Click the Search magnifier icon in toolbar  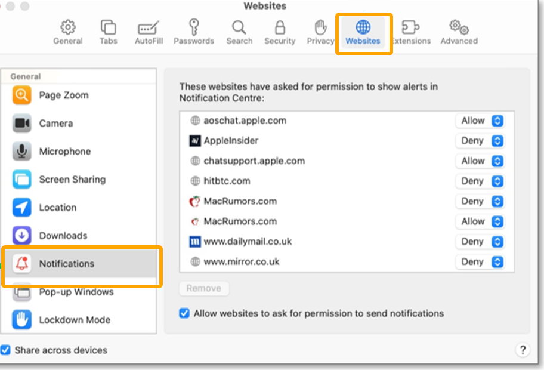(x=239, y=27)
